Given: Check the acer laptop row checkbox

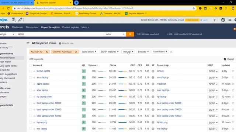Looking at the screenshot, I should coord(30,91).
